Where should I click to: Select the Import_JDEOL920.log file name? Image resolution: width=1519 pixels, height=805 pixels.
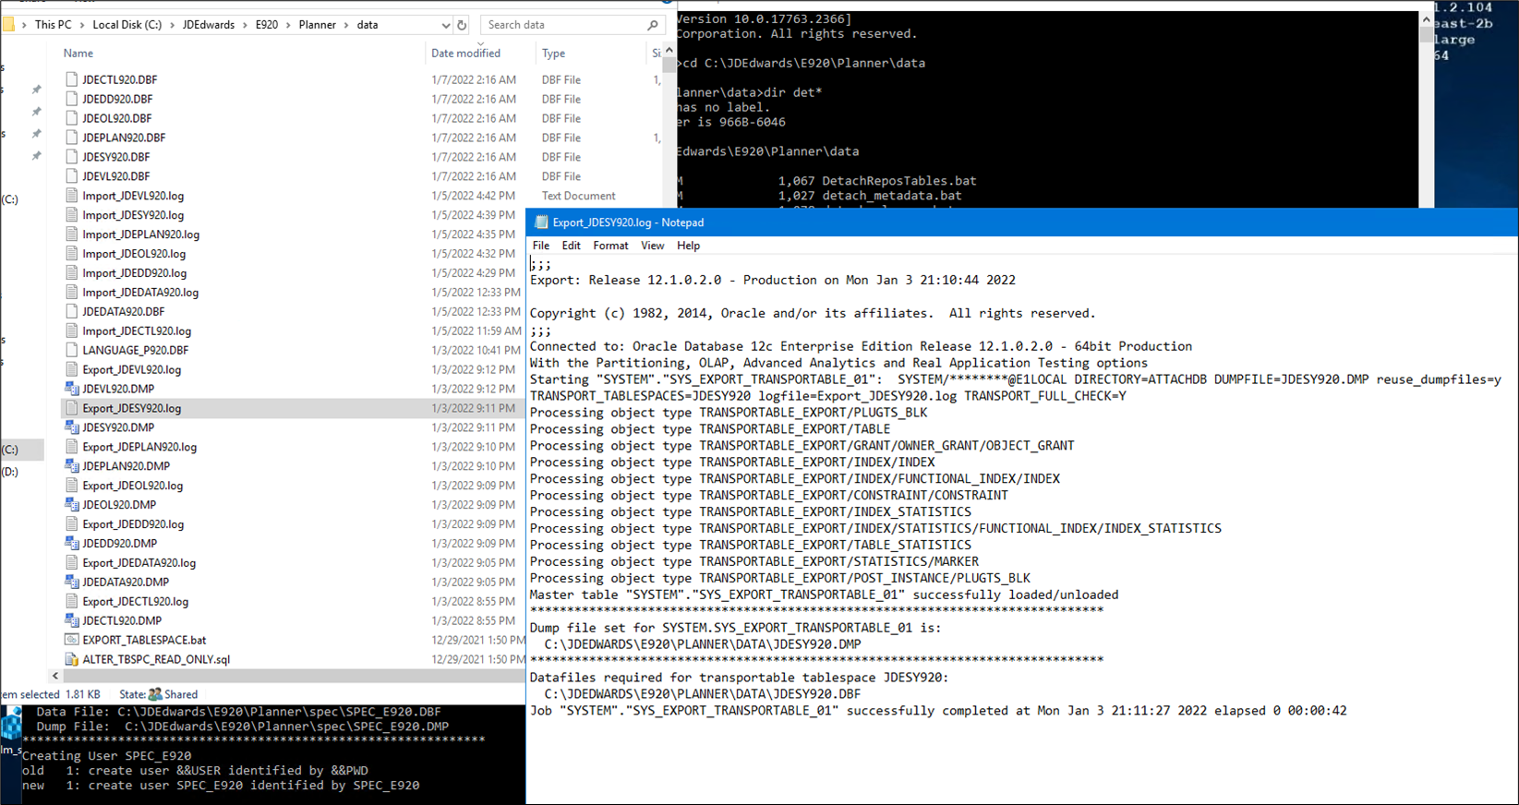click(x=134, y=254)
